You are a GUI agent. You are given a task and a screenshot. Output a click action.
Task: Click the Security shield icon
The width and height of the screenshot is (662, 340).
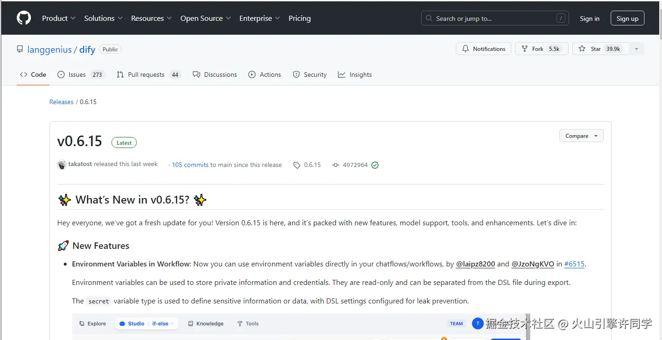tap(296, 74)
